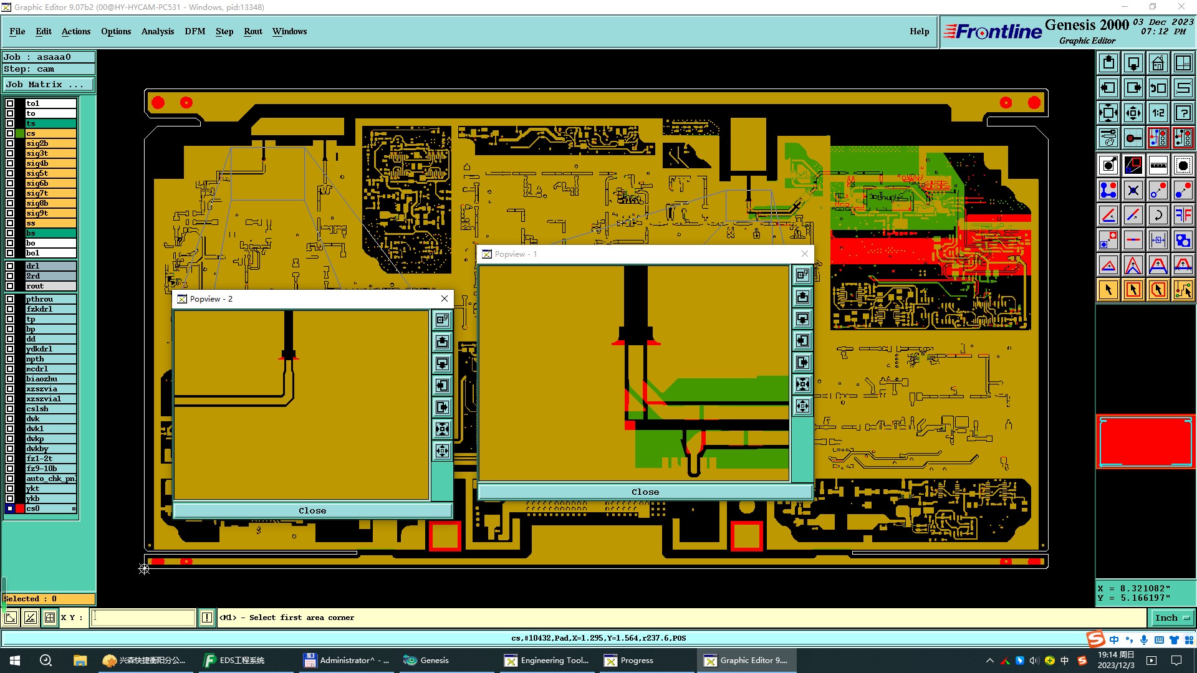Expand the Job Matrix options
Viewport: 1197px width, 673px height.
click(x=49, y=85)
